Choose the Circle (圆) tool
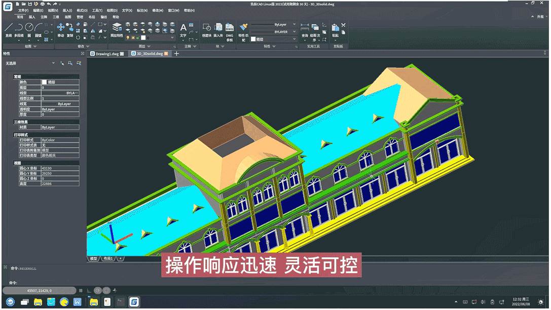Screen dimensions: 551x310 click(x=29, y=29)
